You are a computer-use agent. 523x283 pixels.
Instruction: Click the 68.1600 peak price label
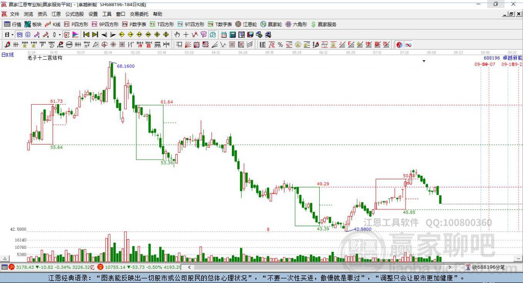(126, 66)
